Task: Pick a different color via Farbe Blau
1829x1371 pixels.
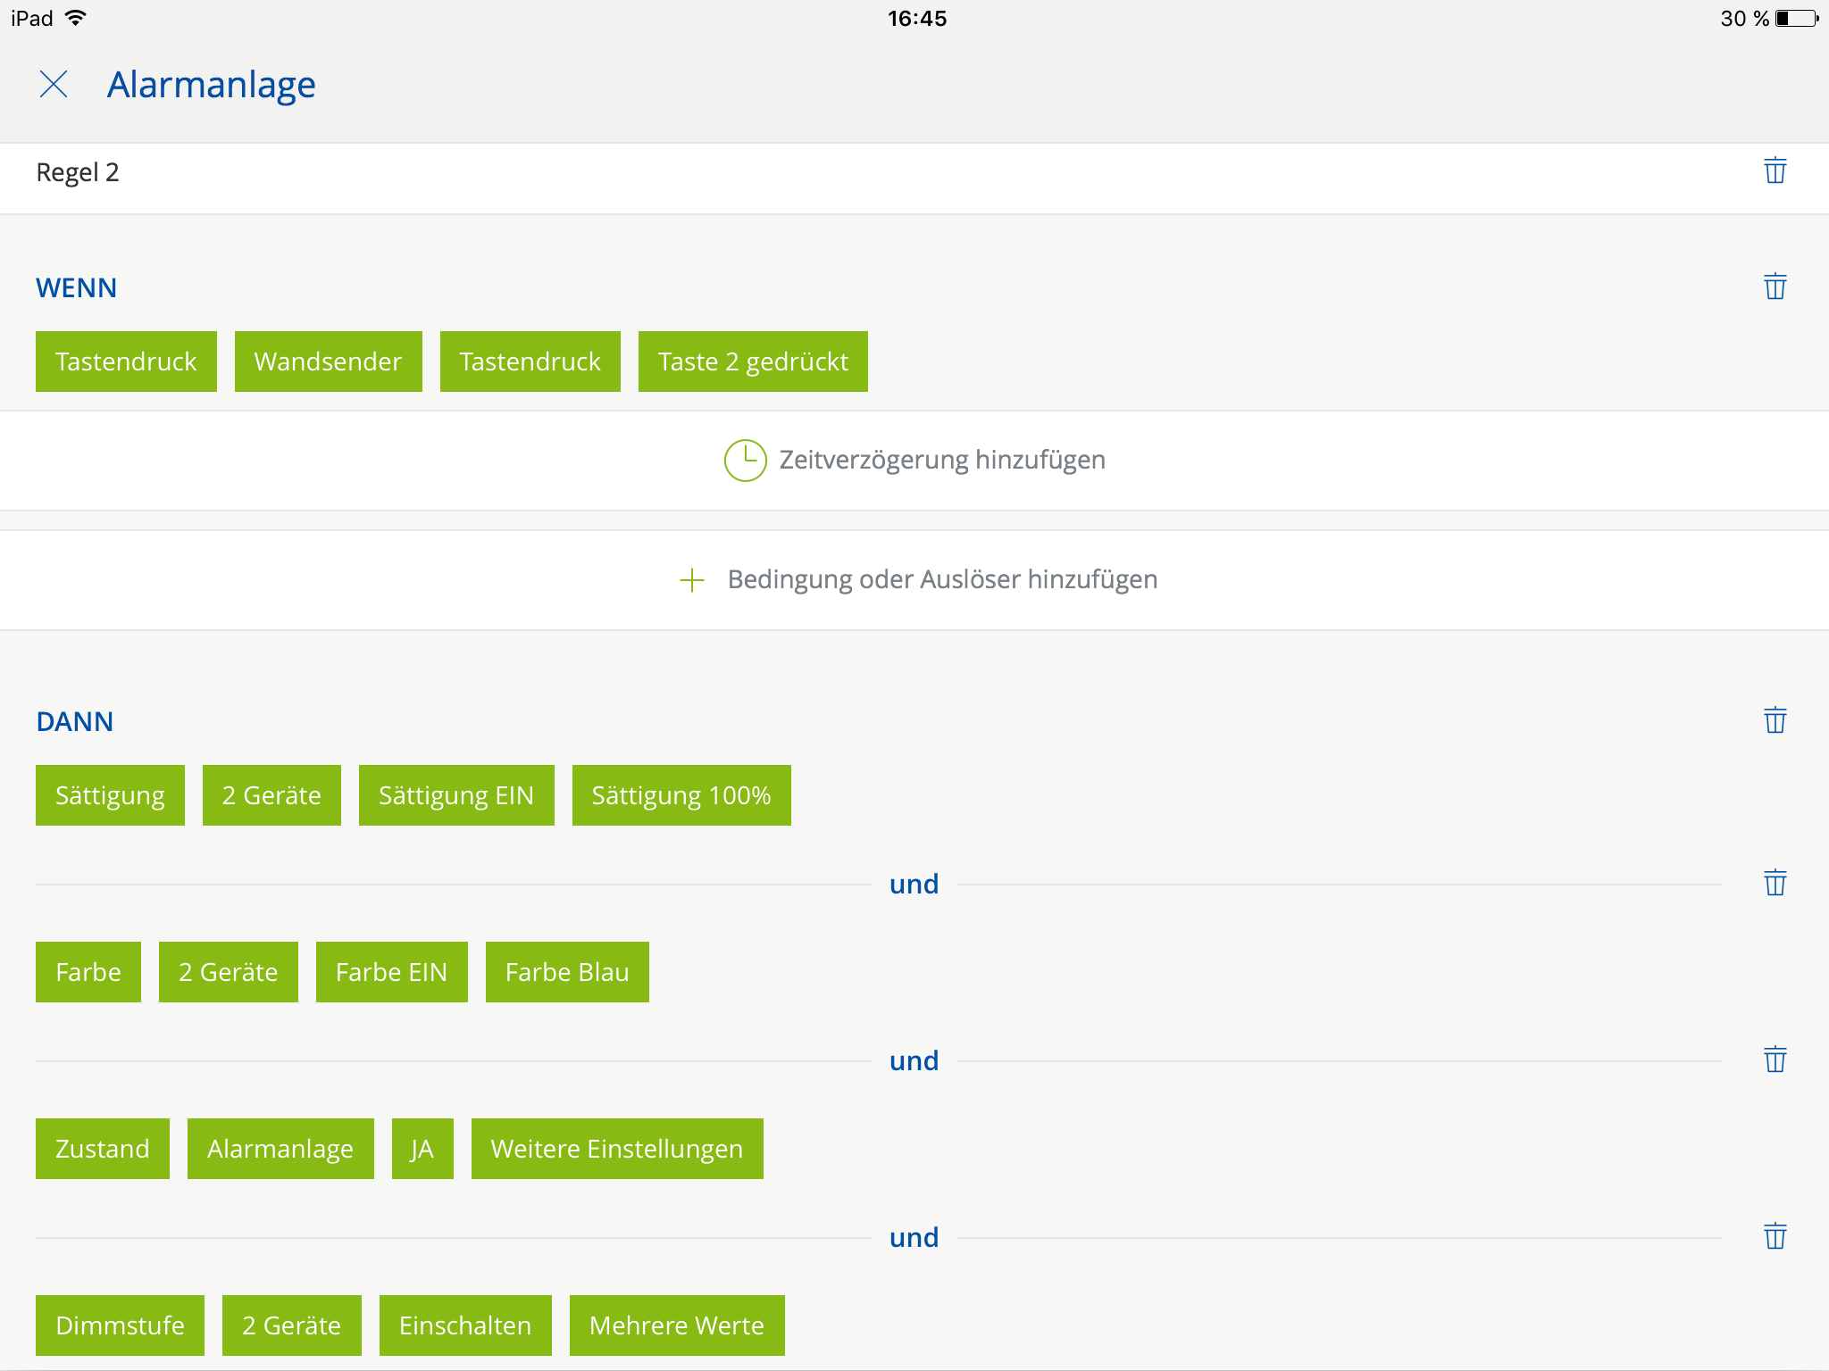Action: [566, 972]
